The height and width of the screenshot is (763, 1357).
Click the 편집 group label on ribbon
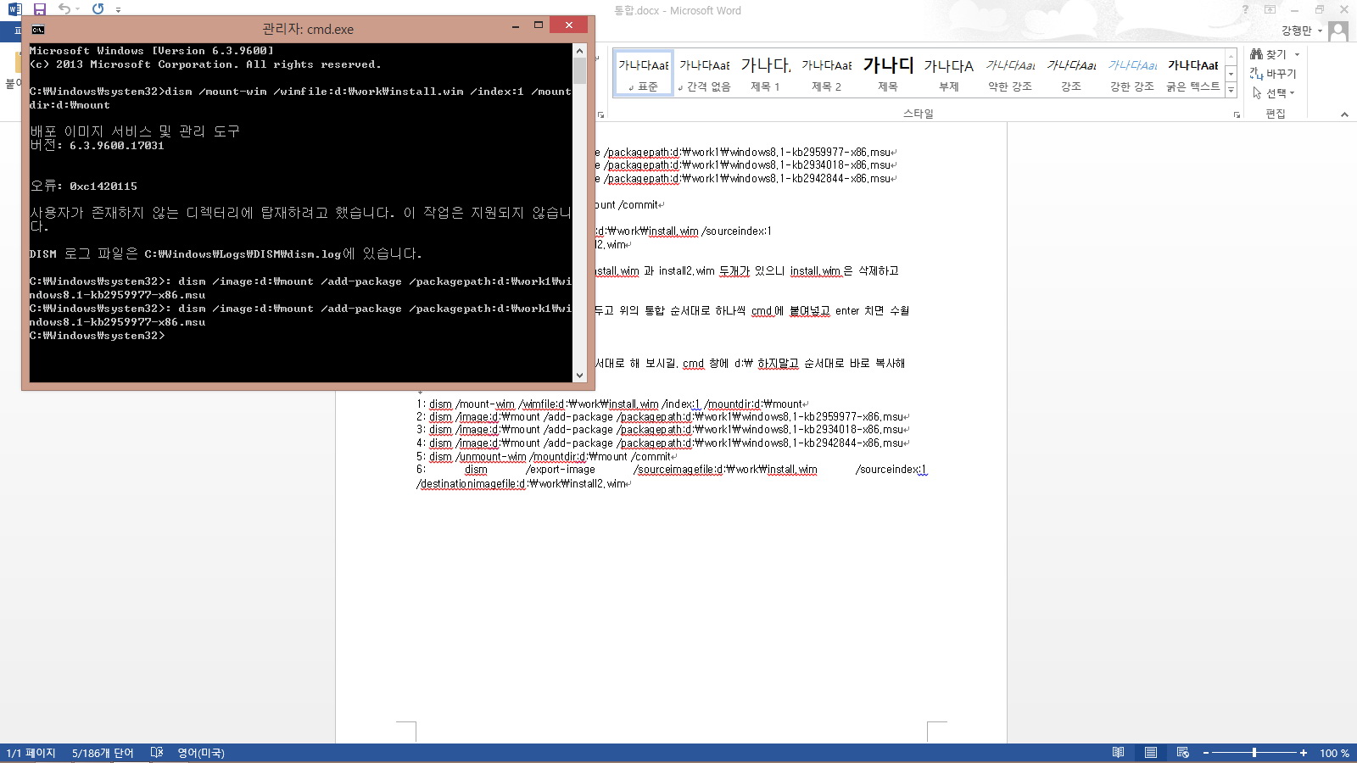tap(1275, 114)
